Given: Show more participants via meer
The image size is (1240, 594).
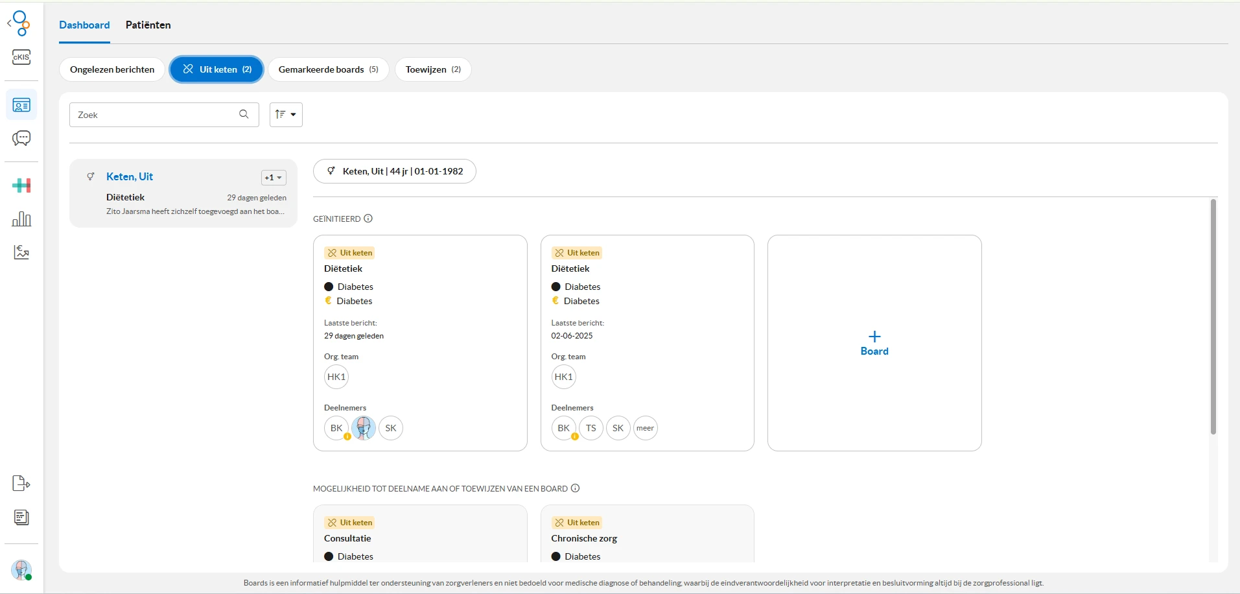Looking at the screenshot, I should click(x=646, y=428).
